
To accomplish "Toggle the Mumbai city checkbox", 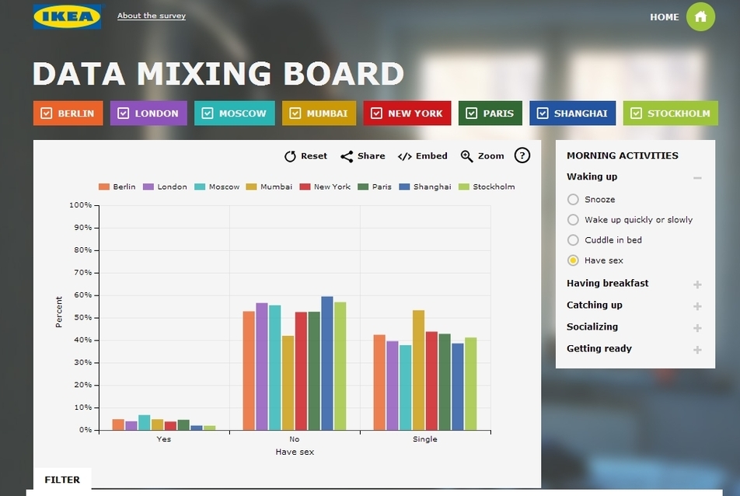I will point(295,114).
